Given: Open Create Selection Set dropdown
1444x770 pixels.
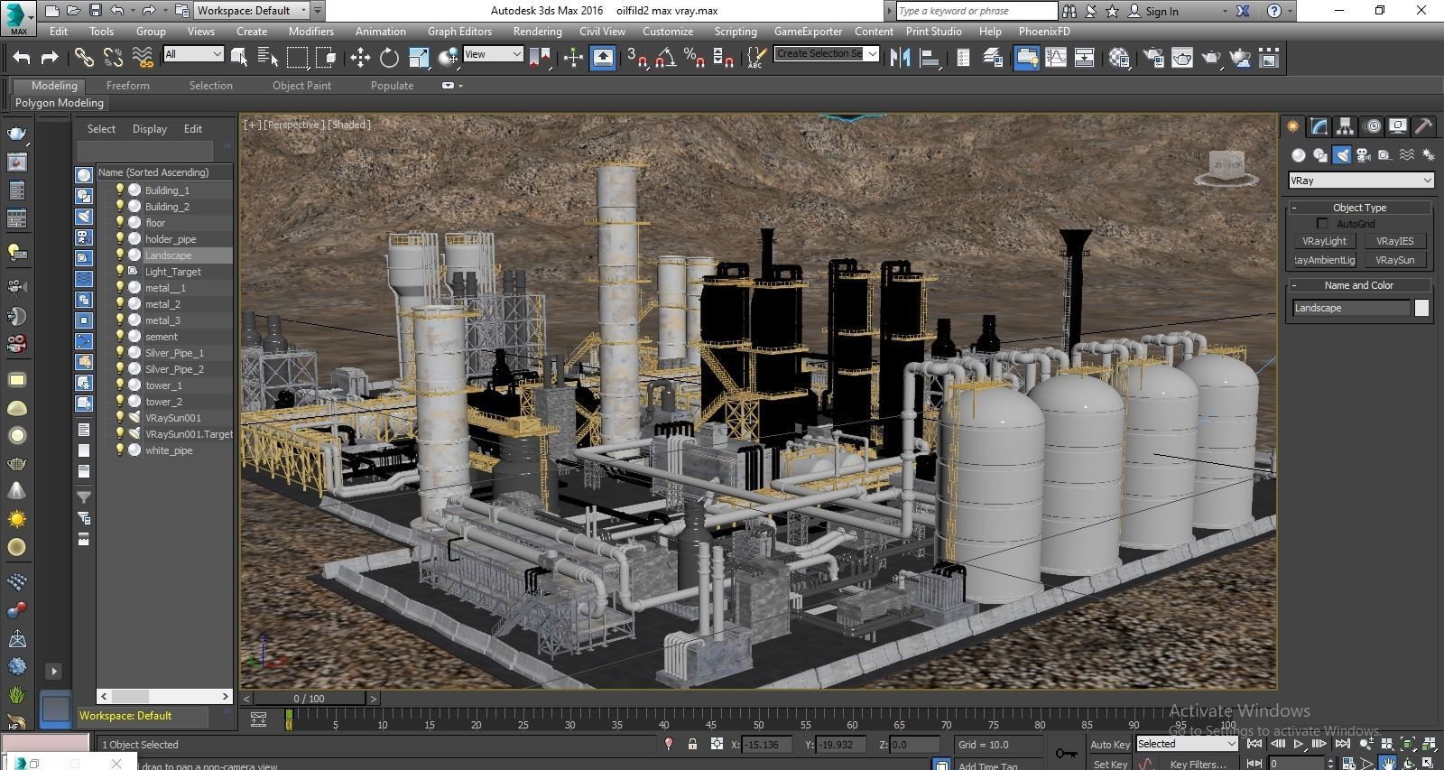Looking at the screenshot, I should 826,54.
